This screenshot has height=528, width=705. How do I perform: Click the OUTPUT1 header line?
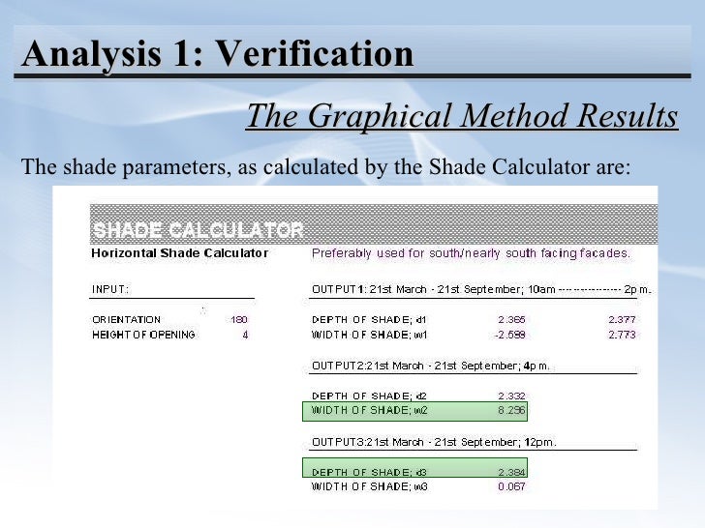click(x=481, y=289)
